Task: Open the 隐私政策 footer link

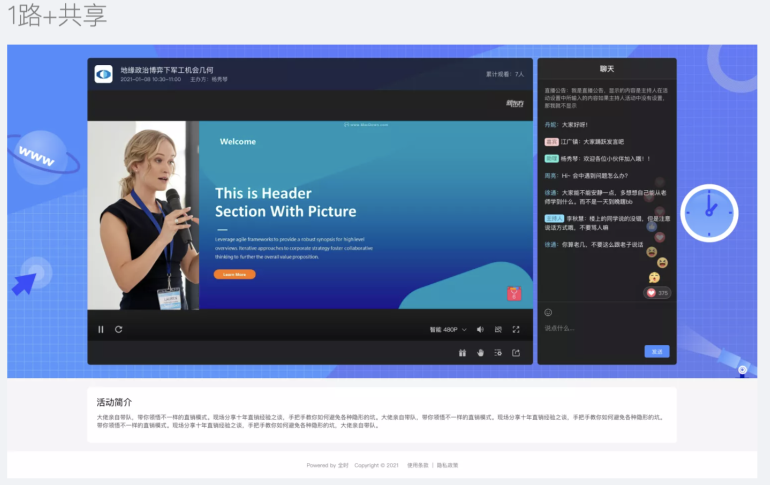Action: tap(447, 465)
